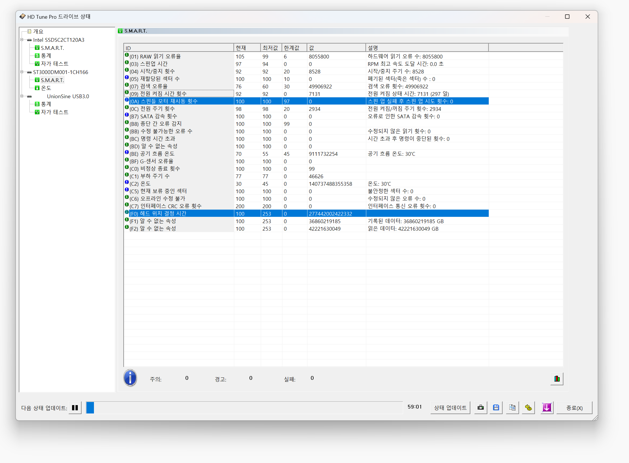Select row (BF) G-센서 오류율
This screenshot has width=629, height=463.
click(306, 161)
